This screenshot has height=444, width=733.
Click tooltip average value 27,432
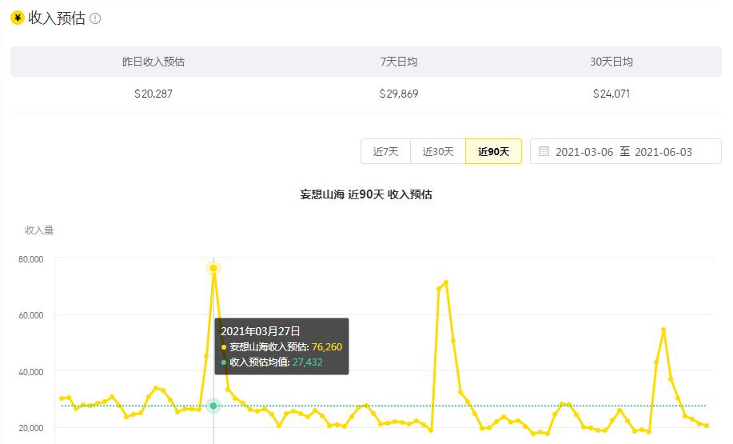coord(308,362)
